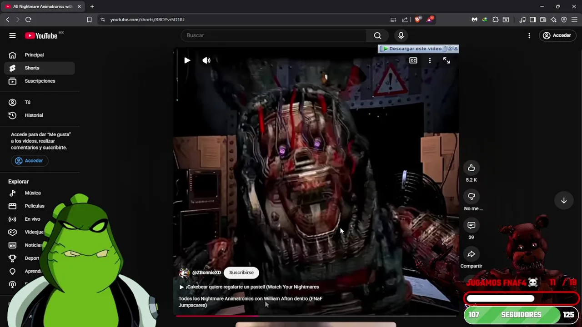Open browser main hamburger menu
The height and width of the screenshot is (327, 582).
574,20
